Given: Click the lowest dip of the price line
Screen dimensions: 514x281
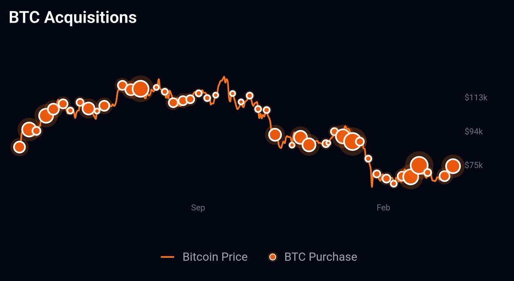Looking at the screenshot, I should click(x=372, y=186).
